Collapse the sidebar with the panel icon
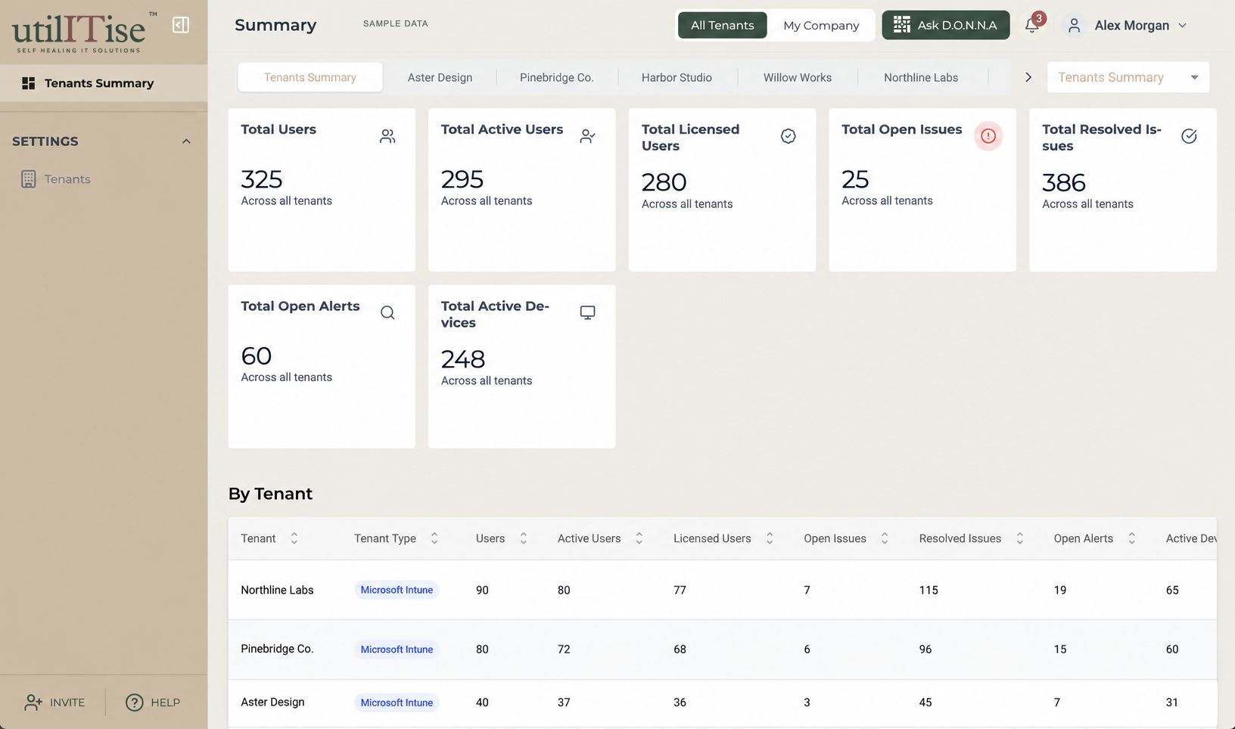This screenshot has height=729, width=1235. coord(181,25)
